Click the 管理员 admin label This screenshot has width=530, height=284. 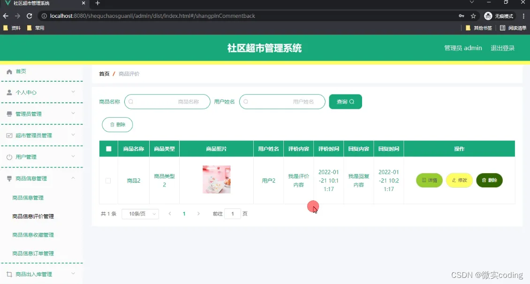(463, 48)
